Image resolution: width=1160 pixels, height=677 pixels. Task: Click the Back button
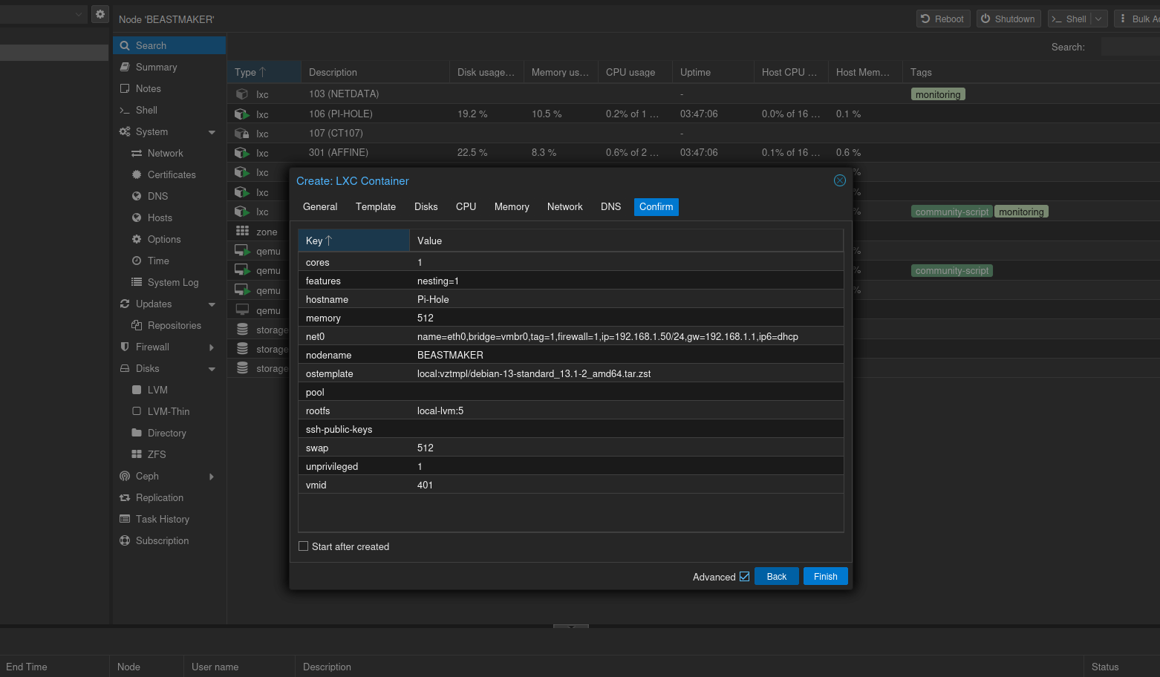776,576
